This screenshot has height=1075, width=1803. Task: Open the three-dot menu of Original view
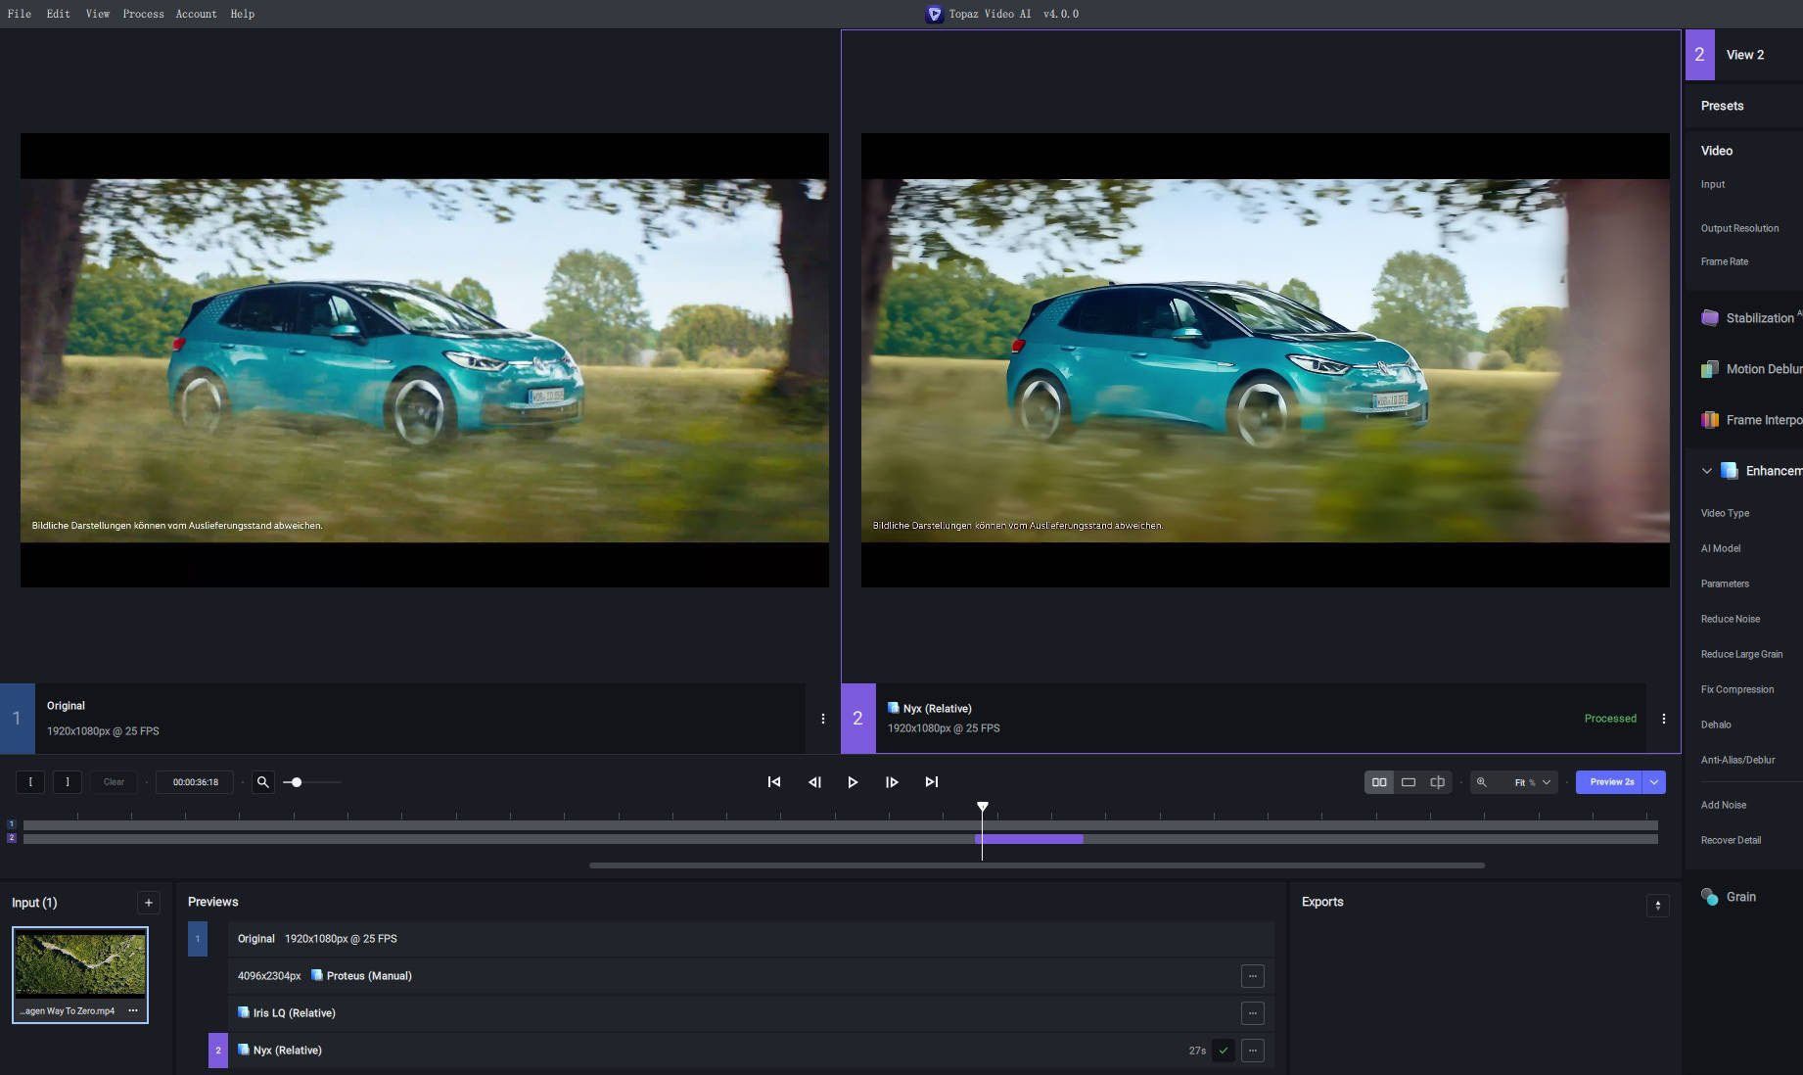point(822,719)
